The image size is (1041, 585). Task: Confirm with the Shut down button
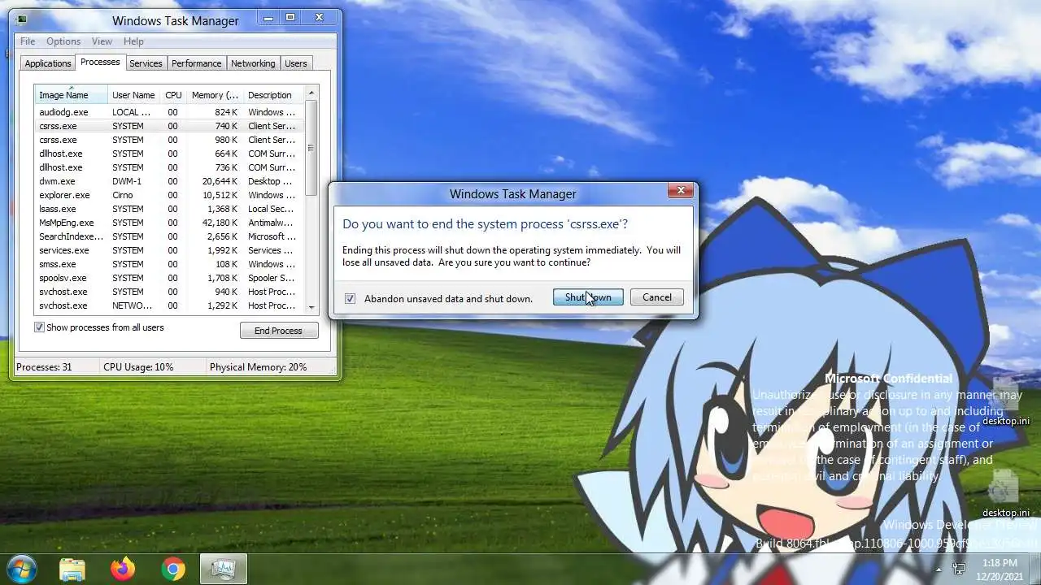point(588,297)
